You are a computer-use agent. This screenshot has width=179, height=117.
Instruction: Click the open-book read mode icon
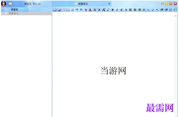click(x=54, y=10)
